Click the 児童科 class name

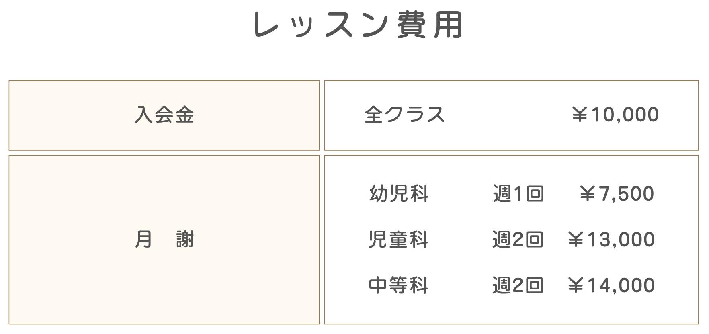[398, 240]
